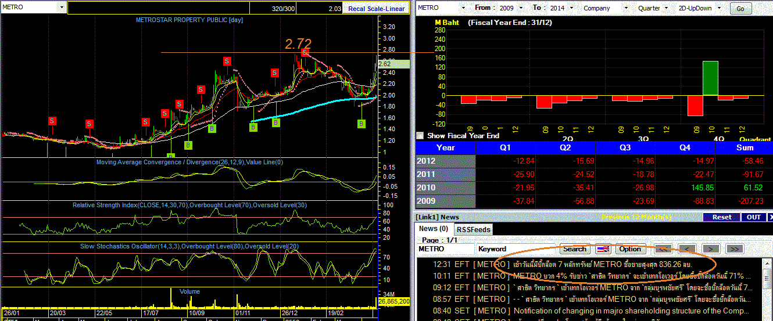The width and height of the screenshot is (773, 321).
Task: Switch to the News (0) tab
Action: tap(434, 229)
